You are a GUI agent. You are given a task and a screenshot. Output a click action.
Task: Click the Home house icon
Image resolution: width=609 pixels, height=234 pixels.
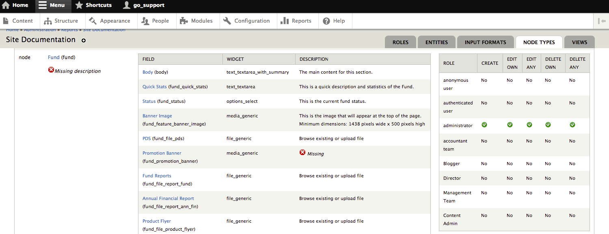point(6,5)
